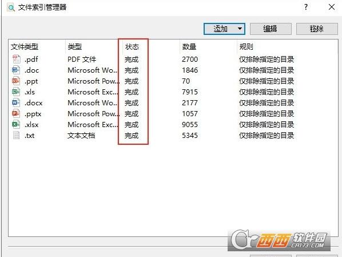Sort by the 状态 column header
Viewport: 342px width, 257px height.
(x=132, y=46)
